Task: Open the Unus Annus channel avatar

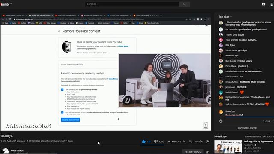Action: pyautogui.click(x=5, y=151)
